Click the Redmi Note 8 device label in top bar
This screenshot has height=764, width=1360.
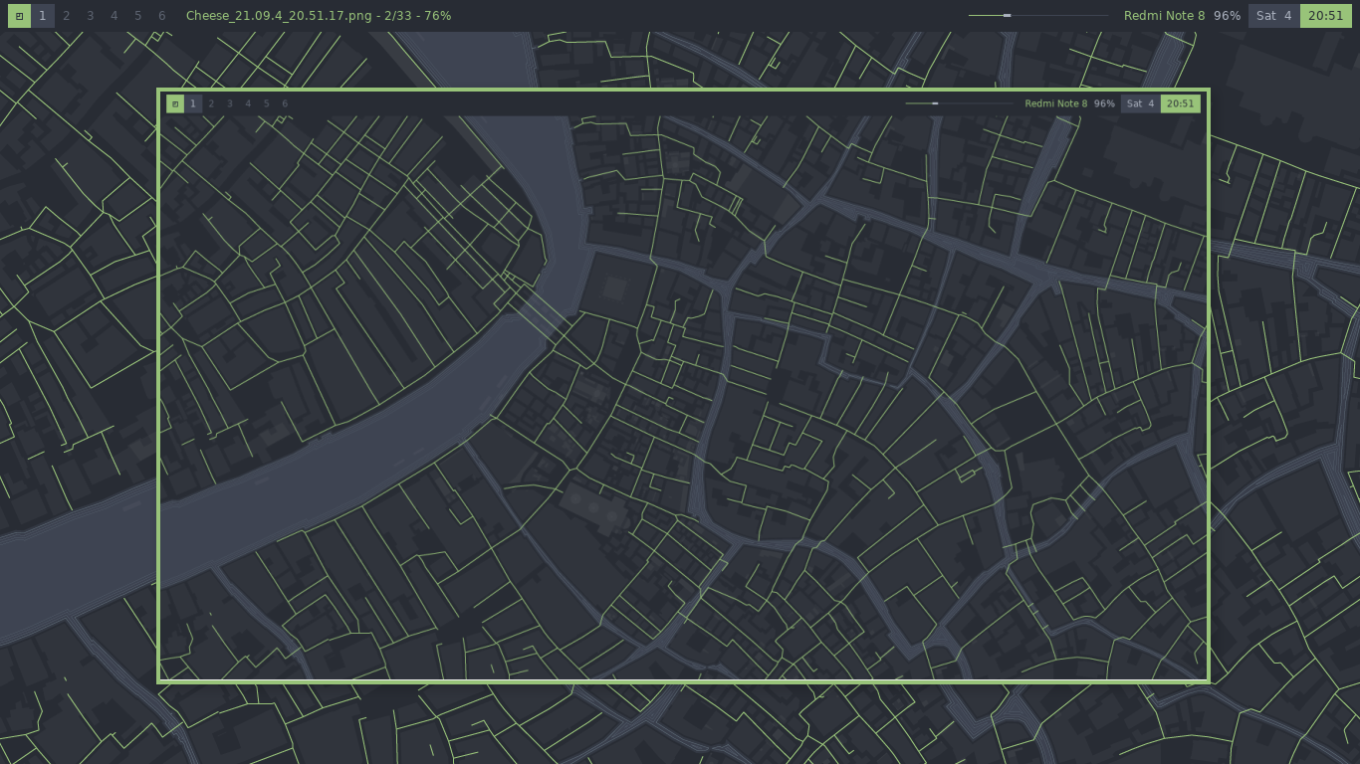click(1164, 16)
